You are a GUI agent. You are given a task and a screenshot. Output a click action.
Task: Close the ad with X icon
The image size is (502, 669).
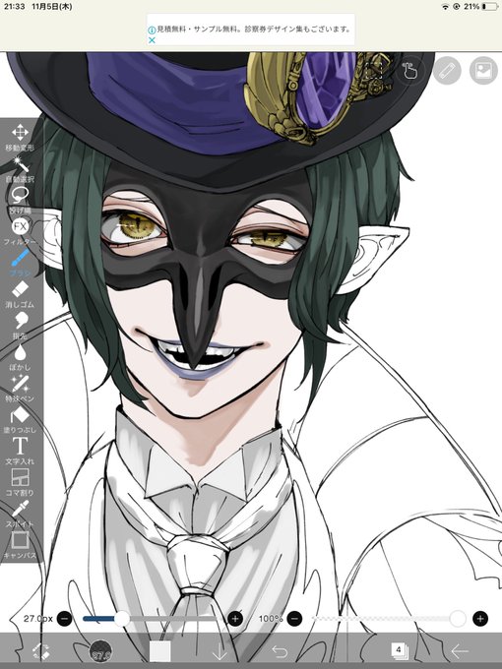tap(152, 40)
